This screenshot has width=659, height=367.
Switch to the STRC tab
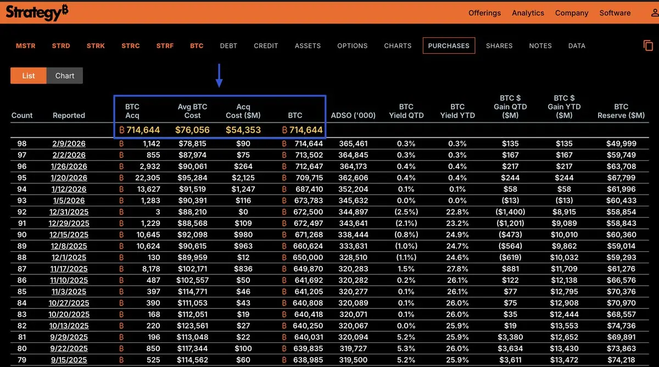pos(131,46)
